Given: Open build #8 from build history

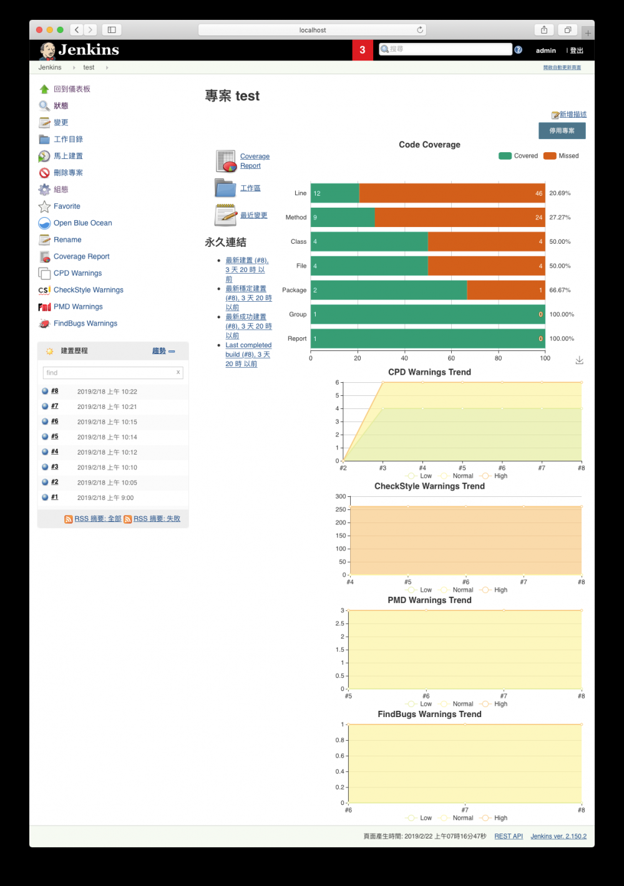Looking at the screenshot, I should pyautogui.click(x=54, y=391).
